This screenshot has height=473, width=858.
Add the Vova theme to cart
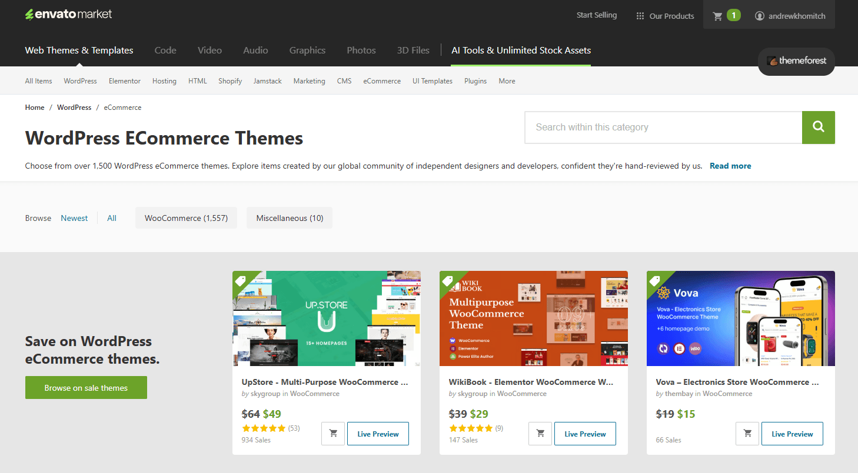pyautogui.click(x=747, y=433)
